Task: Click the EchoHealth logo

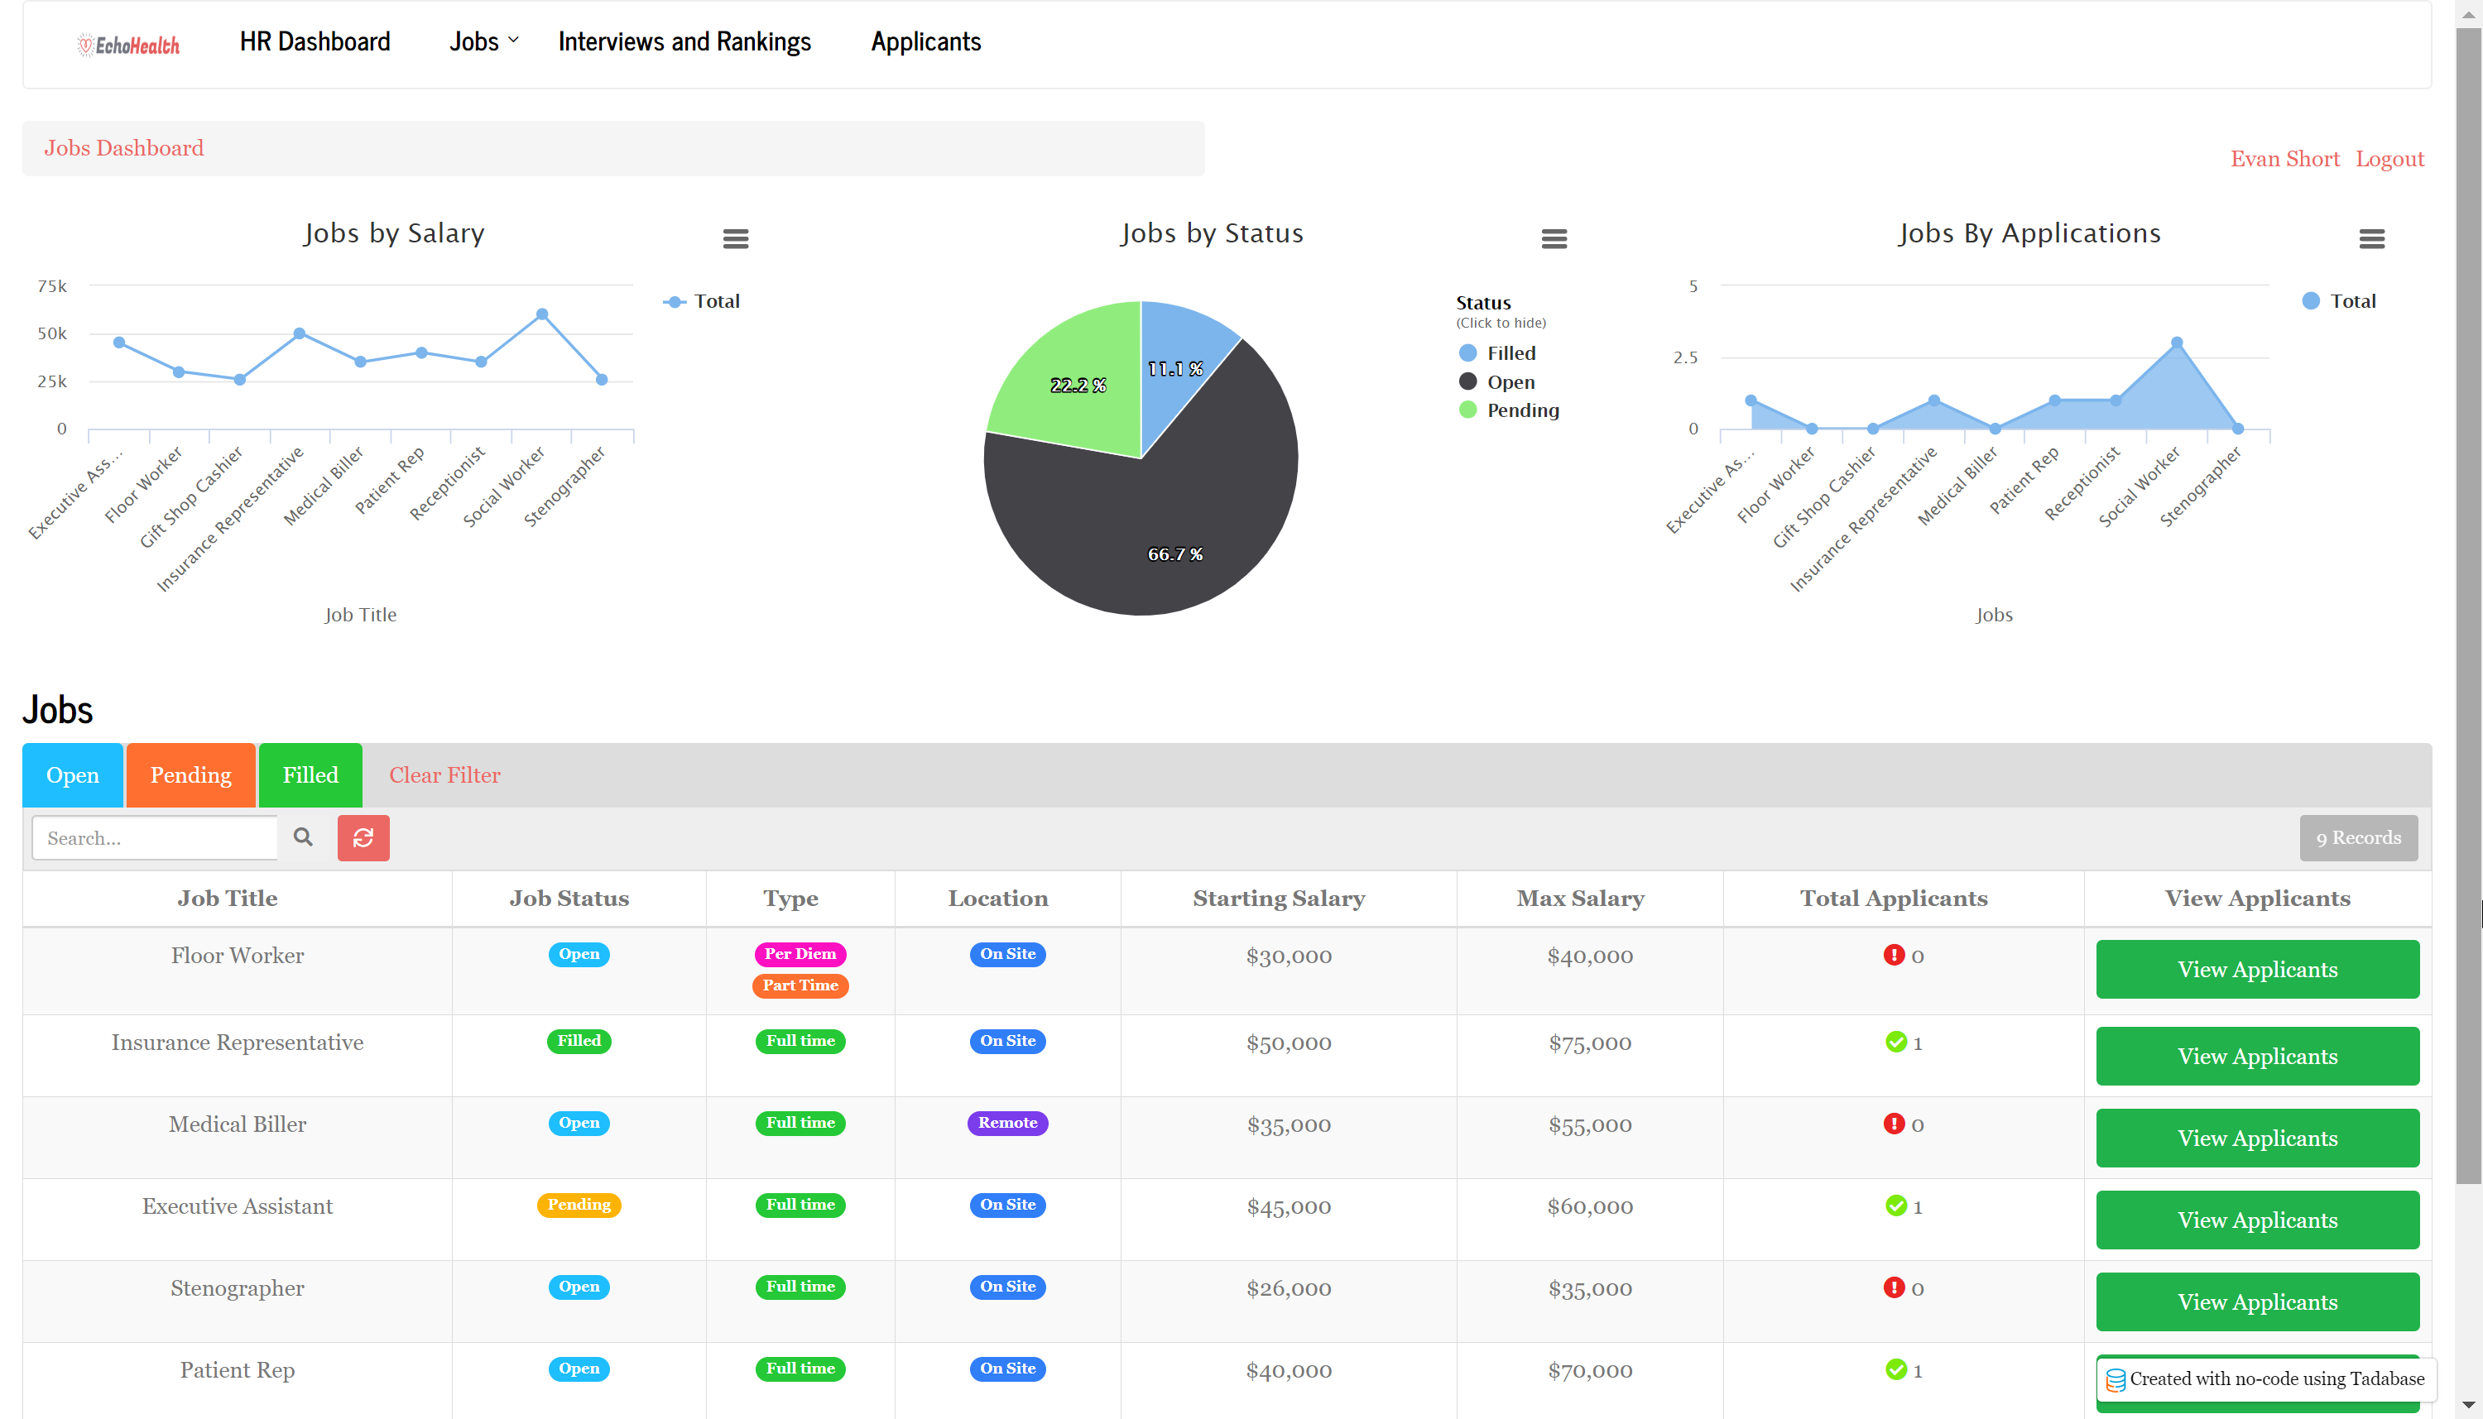Action: pyautogui.click(x=128, y=45)
